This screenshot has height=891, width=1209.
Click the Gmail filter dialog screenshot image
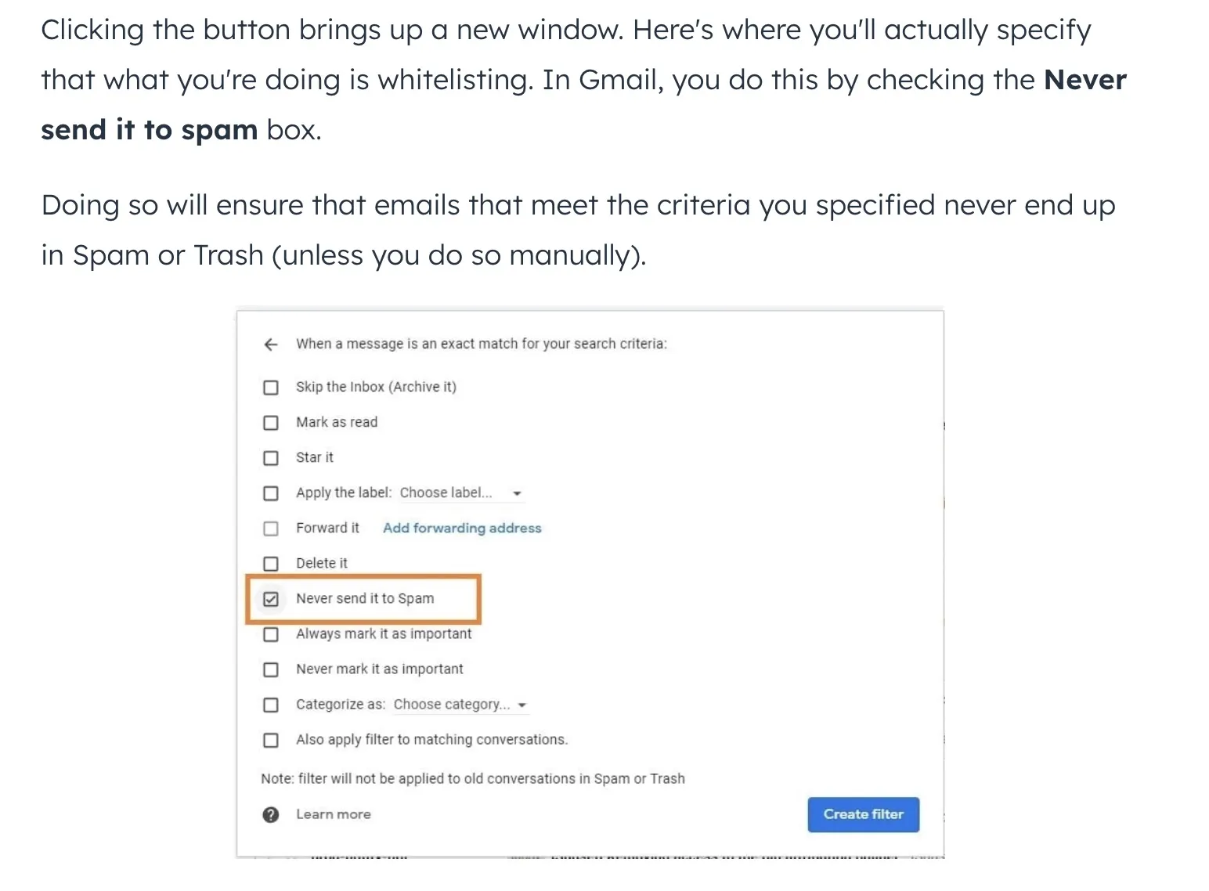coord(590,583)
